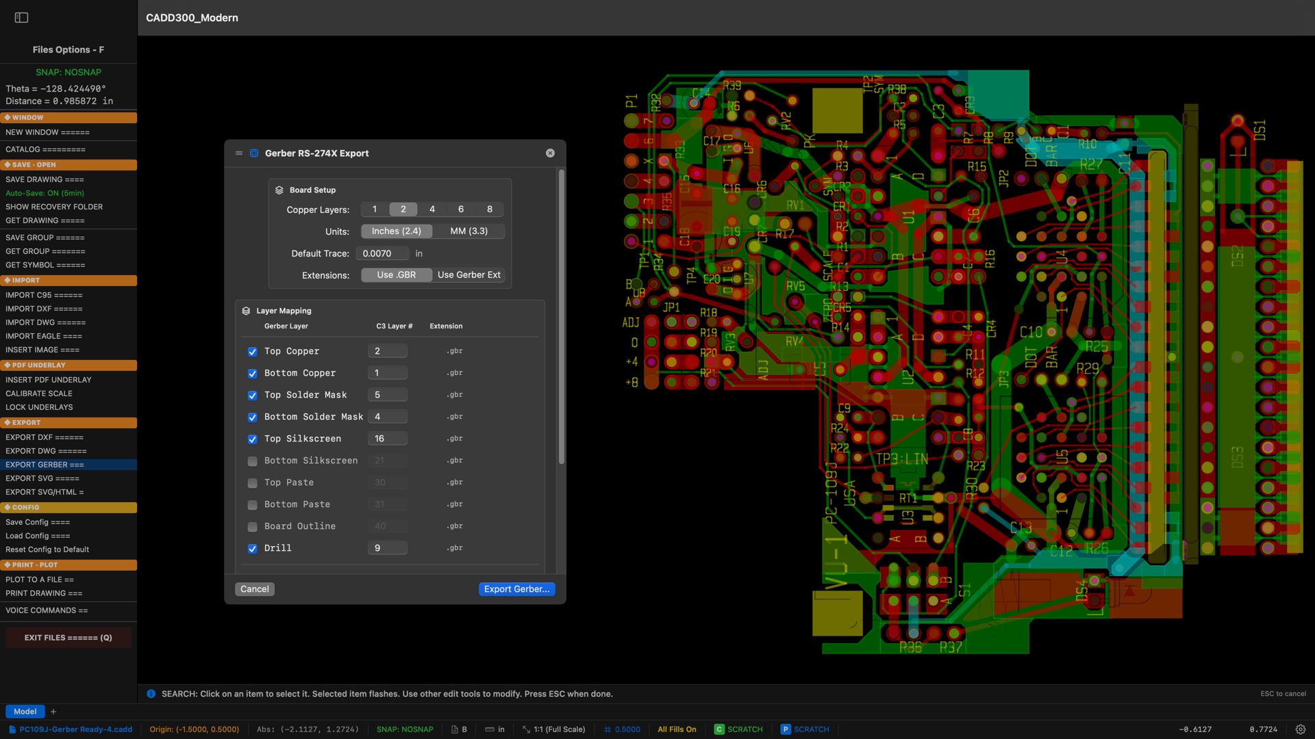Enable the Board Outline layer

click(x=253, y=527)
